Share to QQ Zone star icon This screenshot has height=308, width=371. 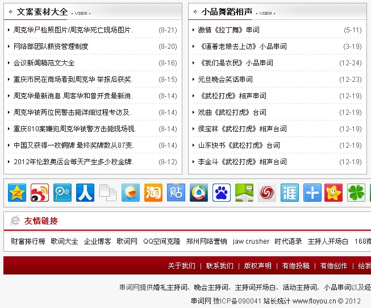[x=17, y=193]
